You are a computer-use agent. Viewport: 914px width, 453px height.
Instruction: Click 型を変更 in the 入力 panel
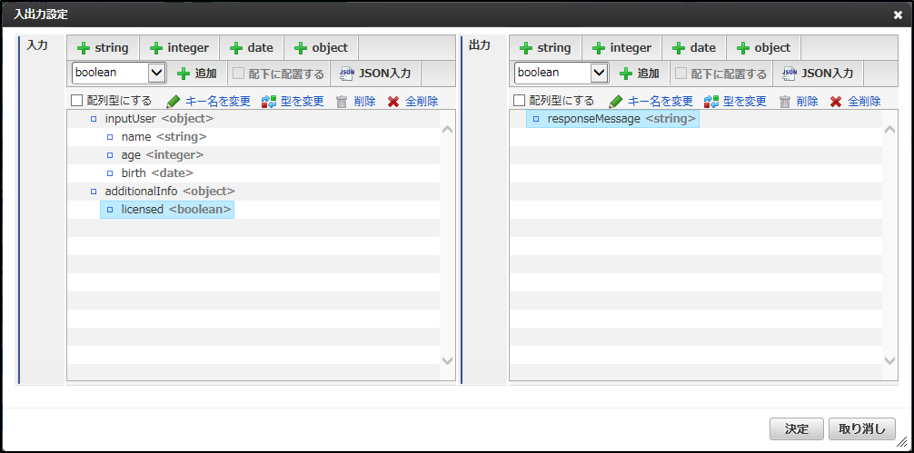pos(293,102)
